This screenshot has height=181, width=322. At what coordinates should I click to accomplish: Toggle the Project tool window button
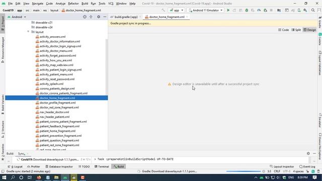coord(3,23)
